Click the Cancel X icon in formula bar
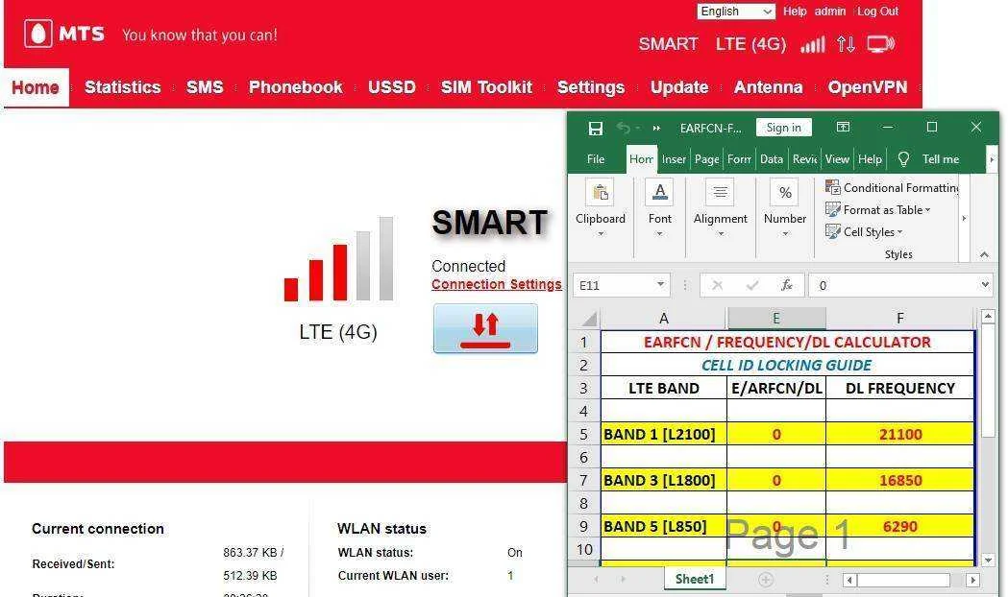Screen dimensions: 1008x597 click(x=718, y=285)
